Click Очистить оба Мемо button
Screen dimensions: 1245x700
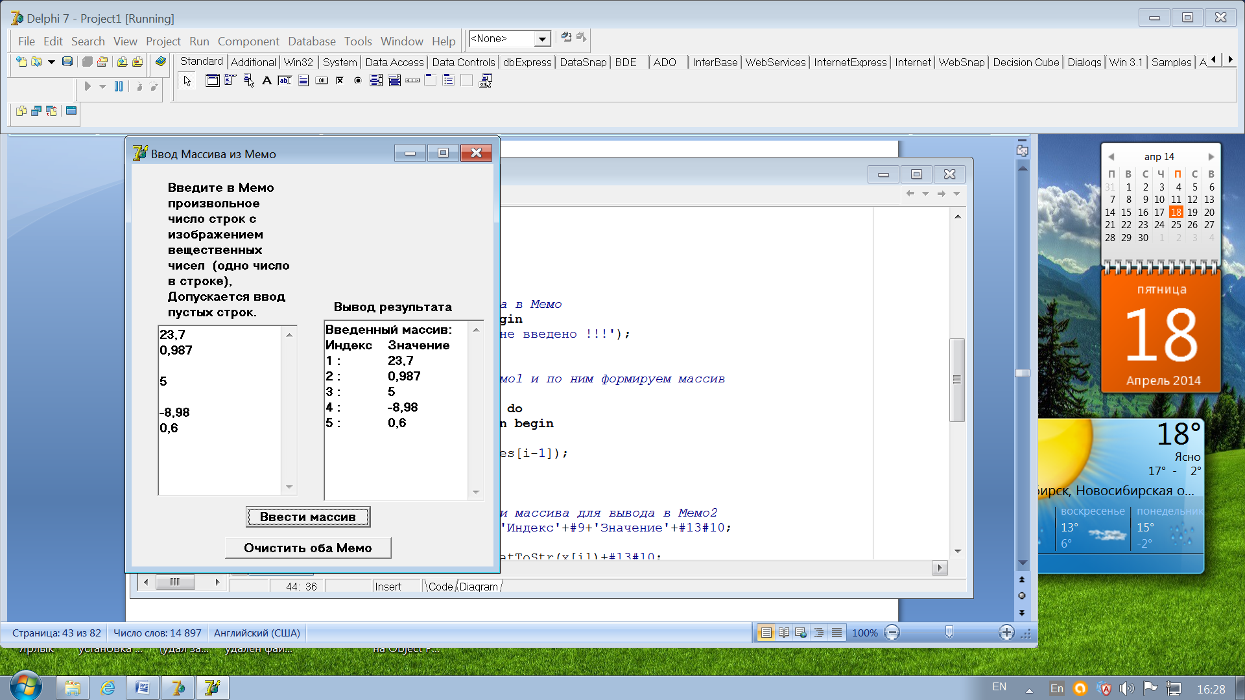308,548
